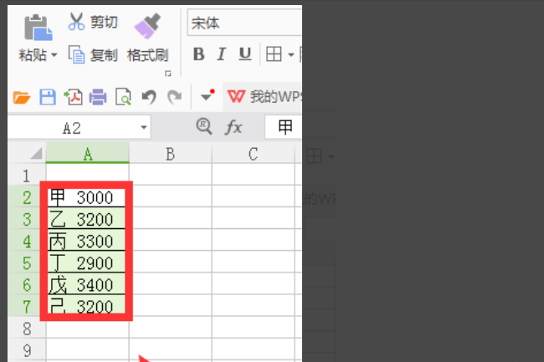Click empty cell C4
544x362 pixels.
pos(254,240)
